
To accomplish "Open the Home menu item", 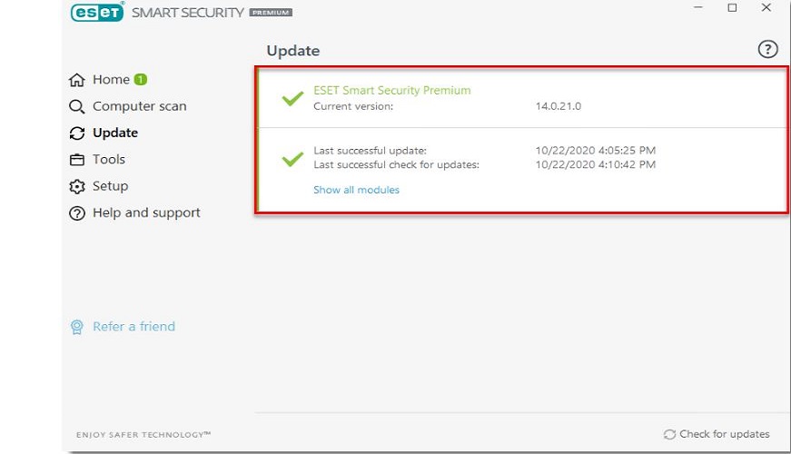I will point(111,80).
